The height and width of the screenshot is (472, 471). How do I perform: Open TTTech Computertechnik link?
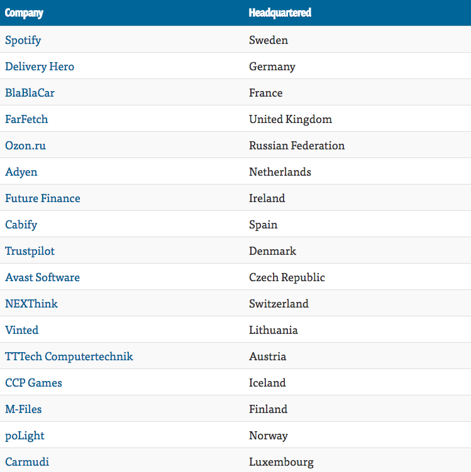pyautogui.click(x=69, y=357)
